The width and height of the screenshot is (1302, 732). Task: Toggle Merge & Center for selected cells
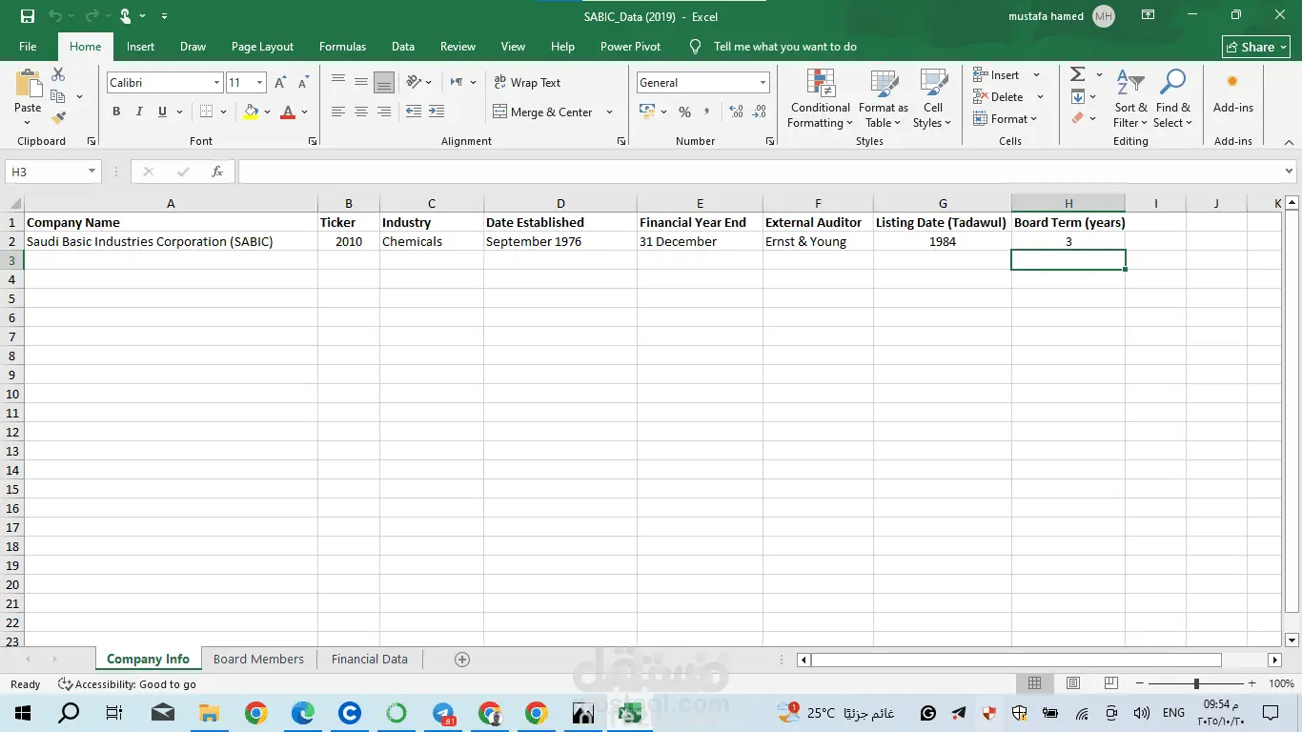(x=542, y=112)
